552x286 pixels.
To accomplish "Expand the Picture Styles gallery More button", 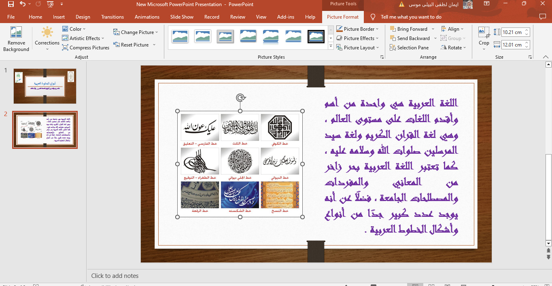I will 331,47.
